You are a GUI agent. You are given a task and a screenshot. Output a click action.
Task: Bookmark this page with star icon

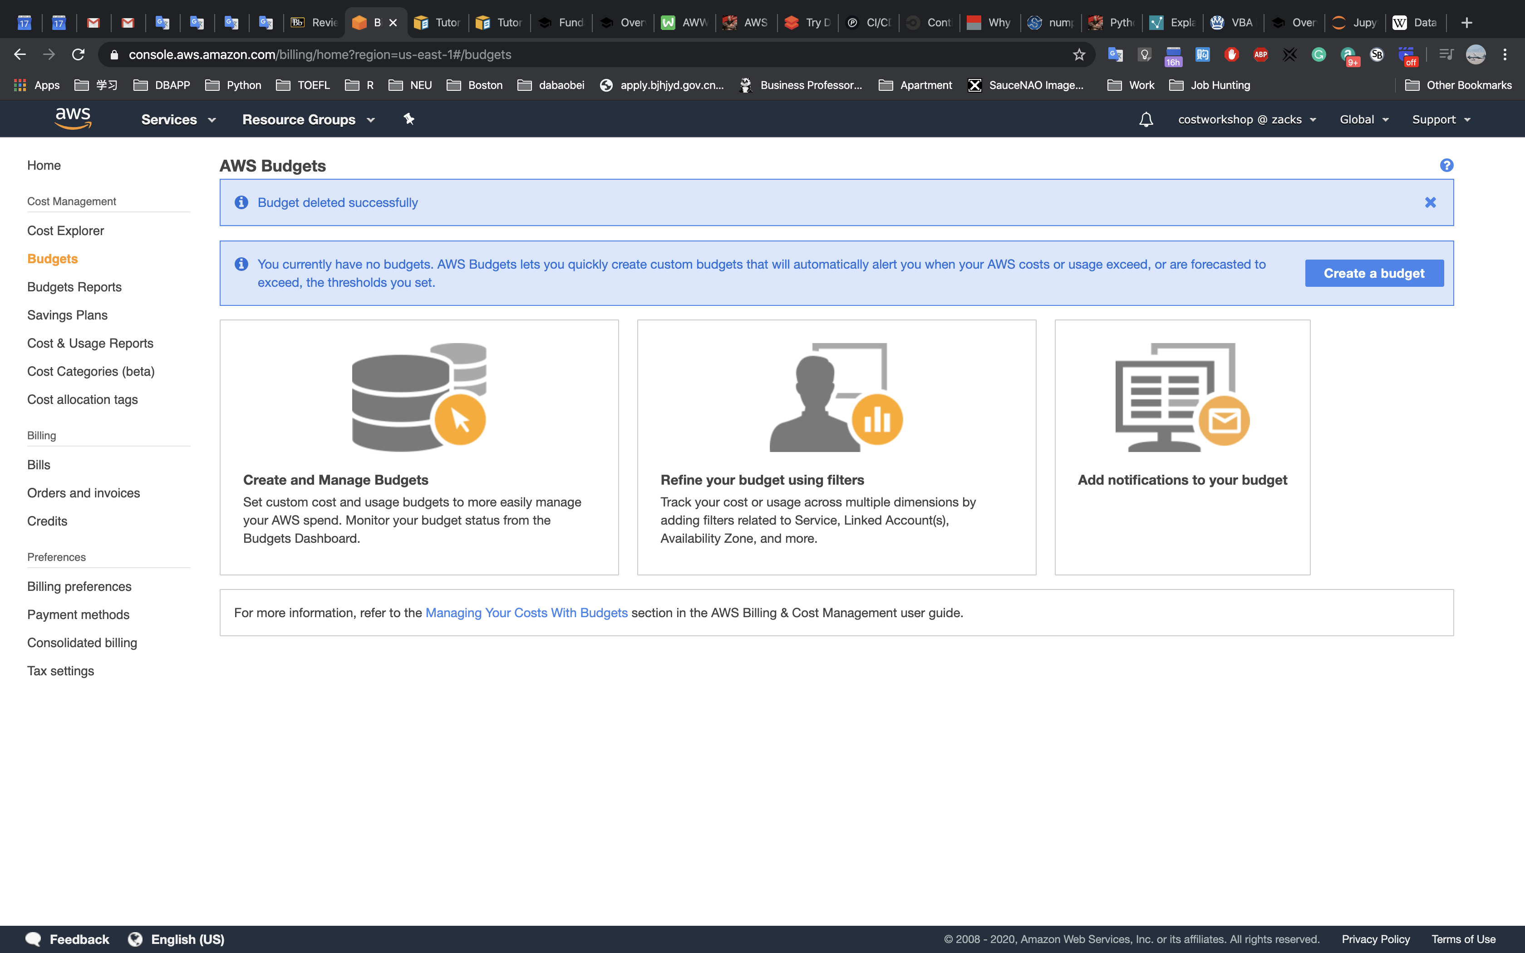[1079, 55]
